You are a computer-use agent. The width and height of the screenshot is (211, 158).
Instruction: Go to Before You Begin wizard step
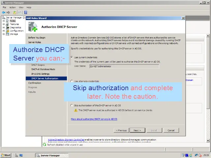point(37,38)
